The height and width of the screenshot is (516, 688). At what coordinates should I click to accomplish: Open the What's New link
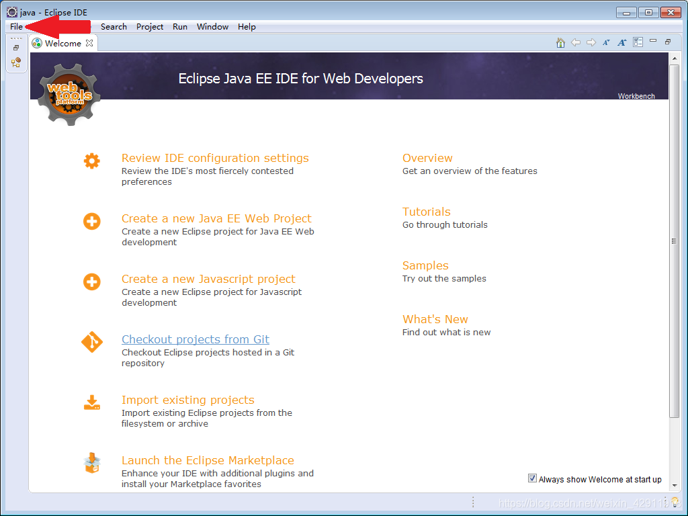coord(435,319)
